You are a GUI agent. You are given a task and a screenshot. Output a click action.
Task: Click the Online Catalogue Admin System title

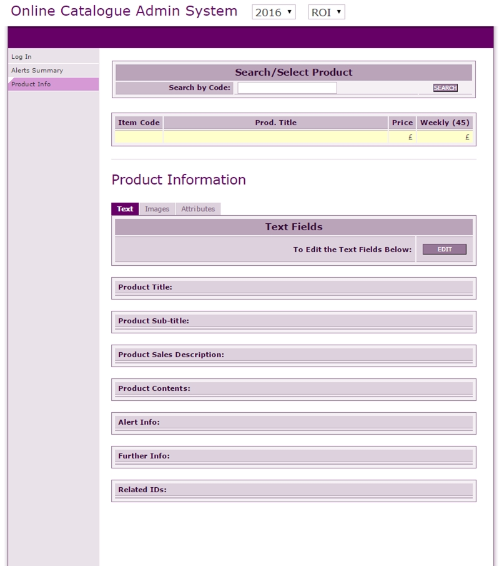(124, 11)
